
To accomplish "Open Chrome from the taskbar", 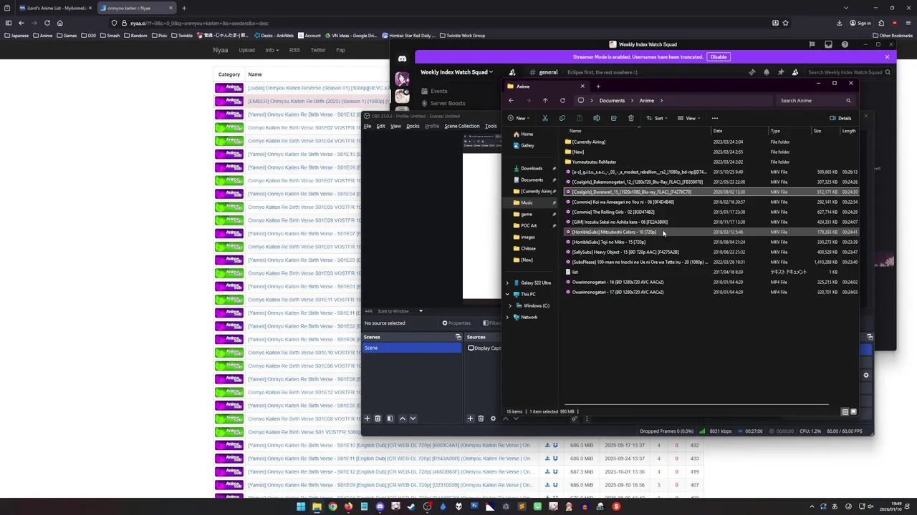I will [332, 507].
